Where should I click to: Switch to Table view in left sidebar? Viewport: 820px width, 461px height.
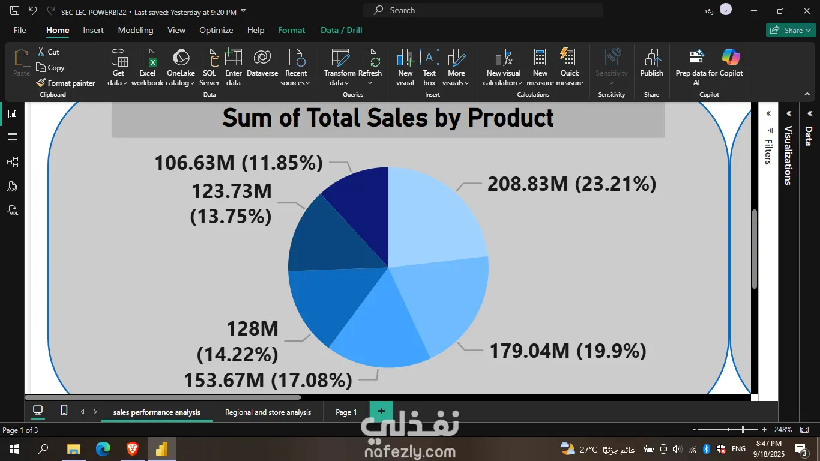pyautogui.click(x=12, y=138)
